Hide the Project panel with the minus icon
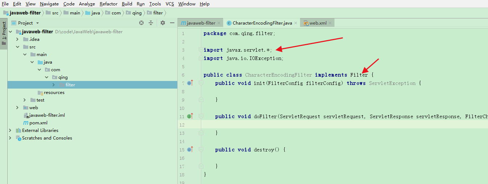This screenshot has height=184, width=488. [x=172, y=23]
